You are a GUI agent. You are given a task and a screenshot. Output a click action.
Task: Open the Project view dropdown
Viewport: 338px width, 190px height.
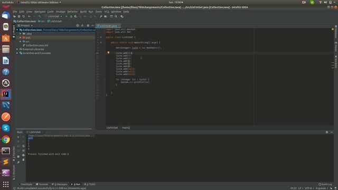pos(25,25)
